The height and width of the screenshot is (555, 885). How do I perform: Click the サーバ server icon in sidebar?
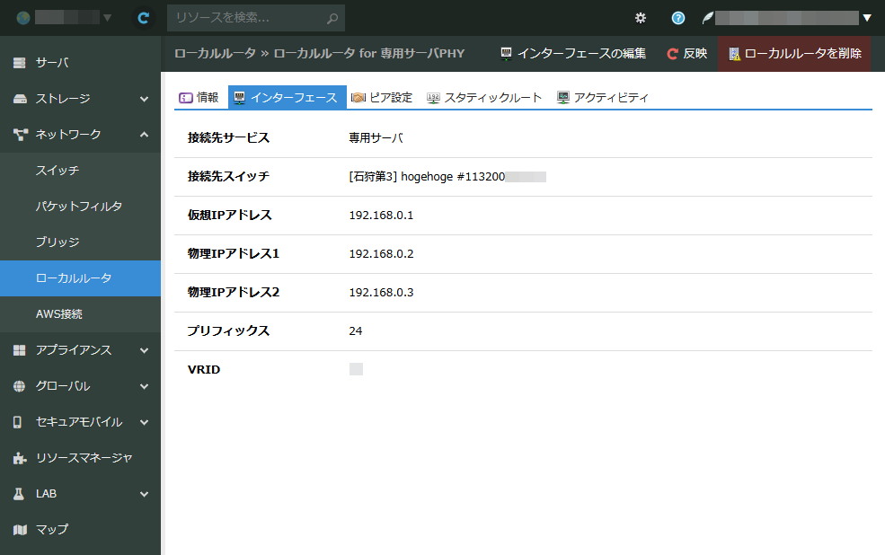pyautogui.click(x=20, y=63)
